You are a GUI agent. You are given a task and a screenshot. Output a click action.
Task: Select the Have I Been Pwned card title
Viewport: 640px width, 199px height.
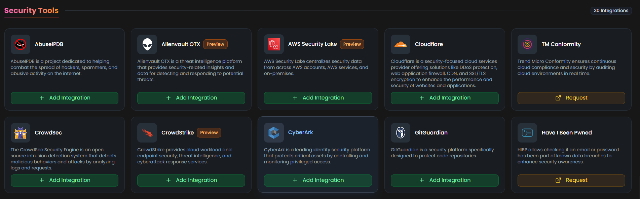tap(567, 133)
